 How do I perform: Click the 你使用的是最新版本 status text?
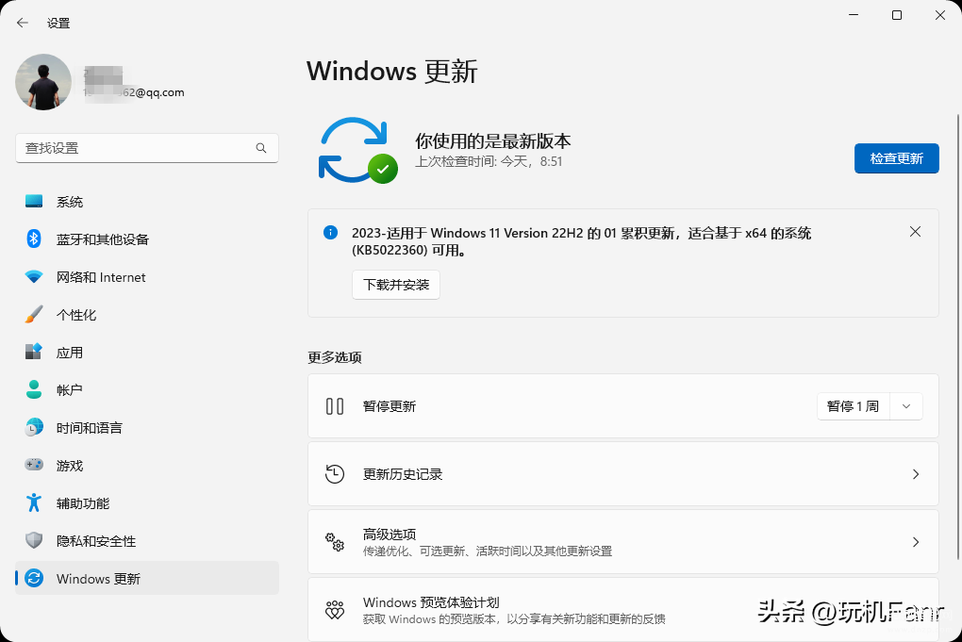tap(492, 141)
